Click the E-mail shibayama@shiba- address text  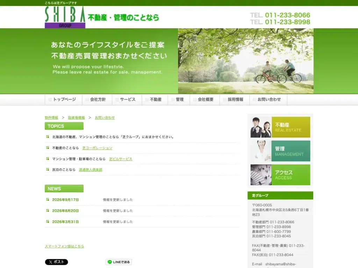[274, 264]
